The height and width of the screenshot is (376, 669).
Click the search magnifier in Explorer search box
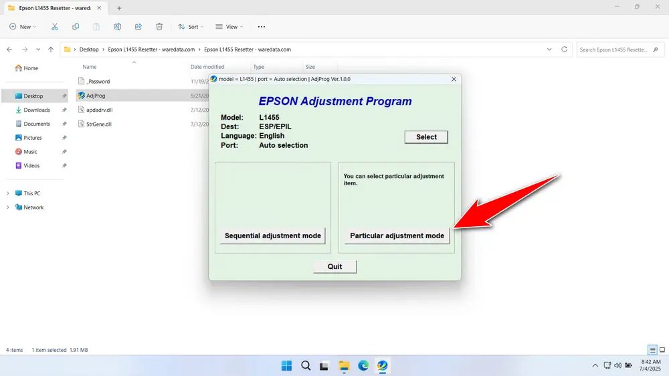point(656,50)
